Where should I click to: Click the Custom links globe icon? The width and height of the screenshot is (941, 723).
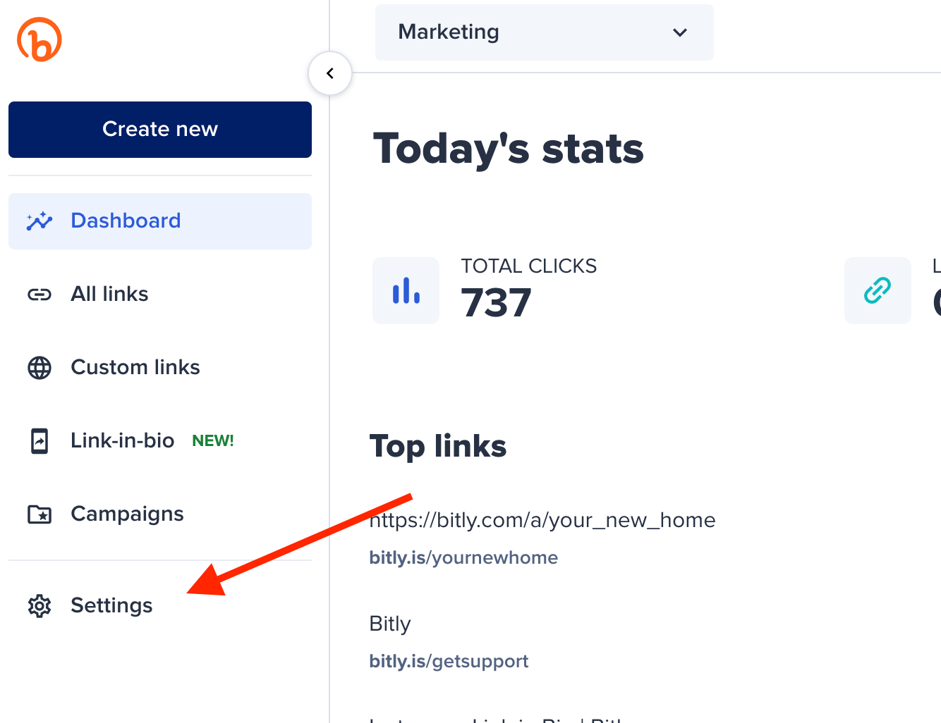[40, 368]
